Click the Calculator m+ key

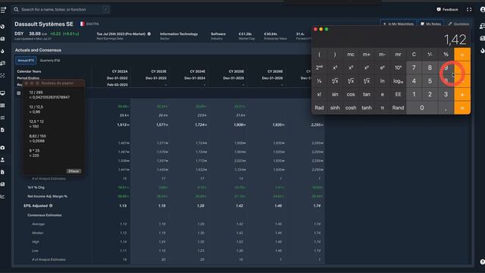pyautogui.click(x=367, y=55)
